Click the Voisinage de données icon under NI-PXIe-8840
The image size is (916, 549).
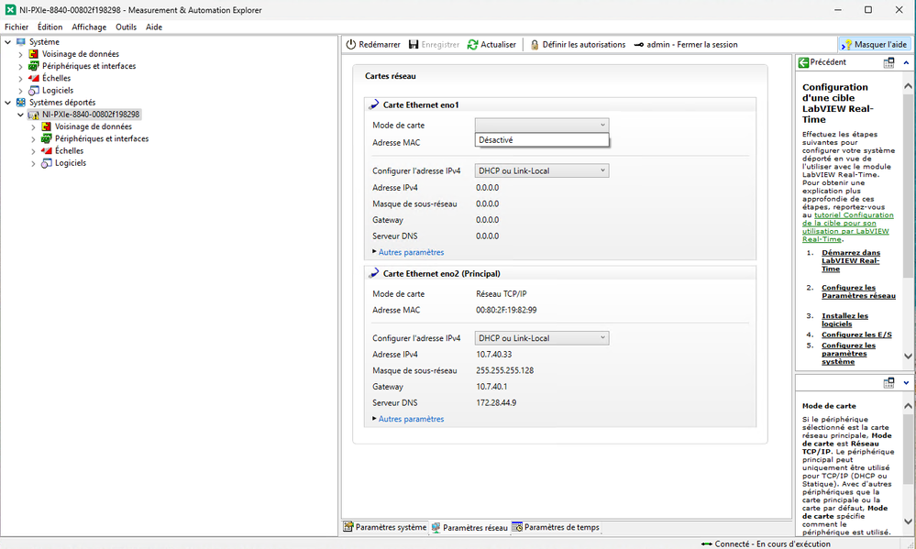click(x=47, y=126)
